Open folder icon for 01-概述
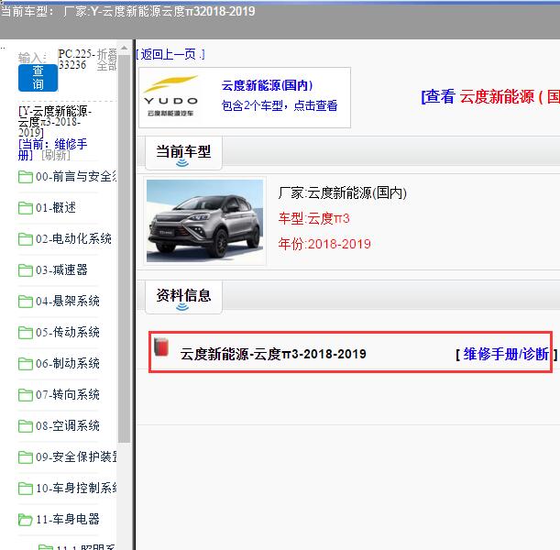The width and height of the screenshot is (560, 550). 26,208
